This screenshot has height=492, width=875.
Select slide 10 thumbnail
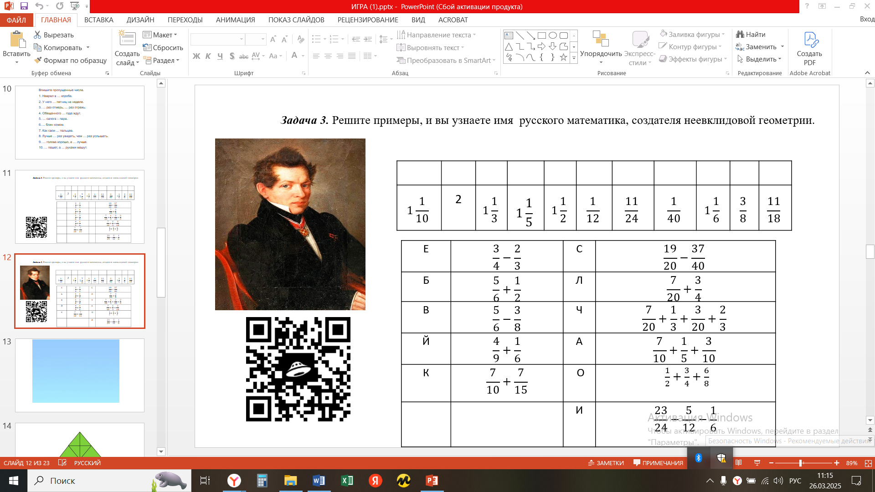(x=80, y=122)
